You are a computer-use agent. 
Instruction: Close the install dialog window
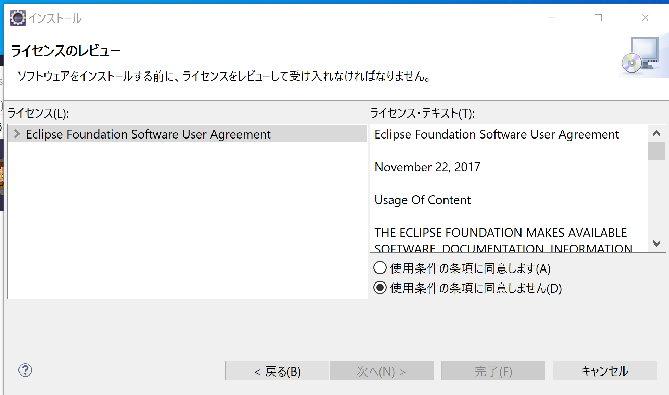click(645, 18)
